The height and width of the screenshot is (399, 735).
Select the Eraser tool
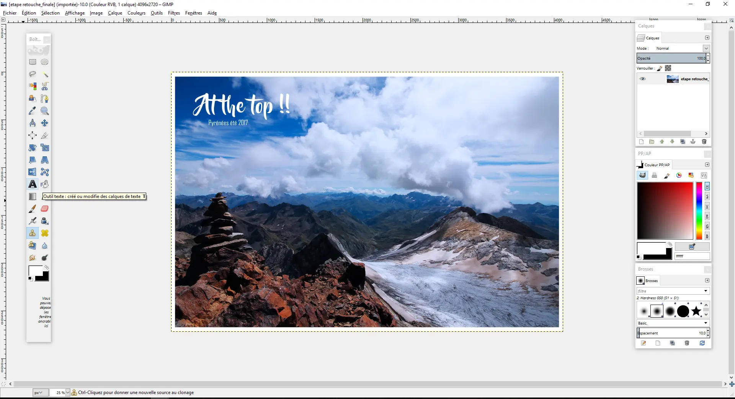44,209
